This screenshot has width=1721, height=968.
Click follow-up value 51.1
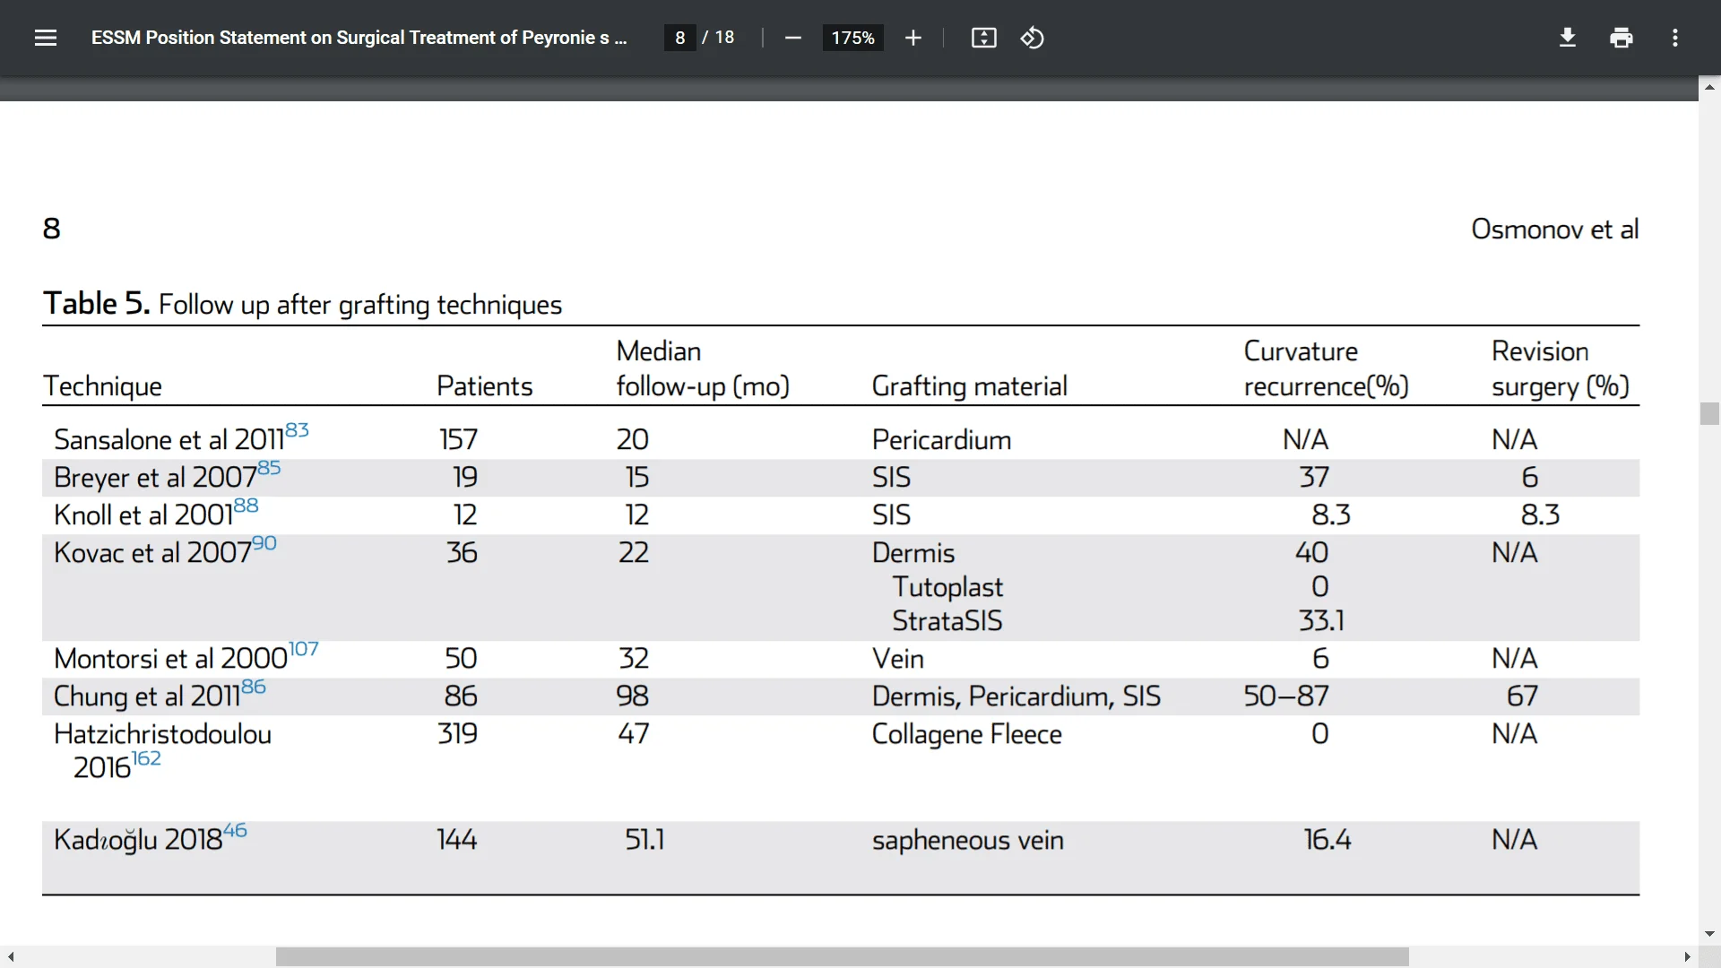click(644, 840)
